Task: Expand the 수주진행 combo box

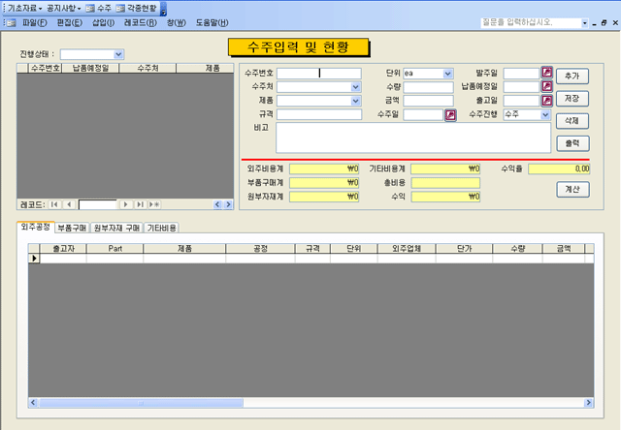Action: tap(545, 114)
